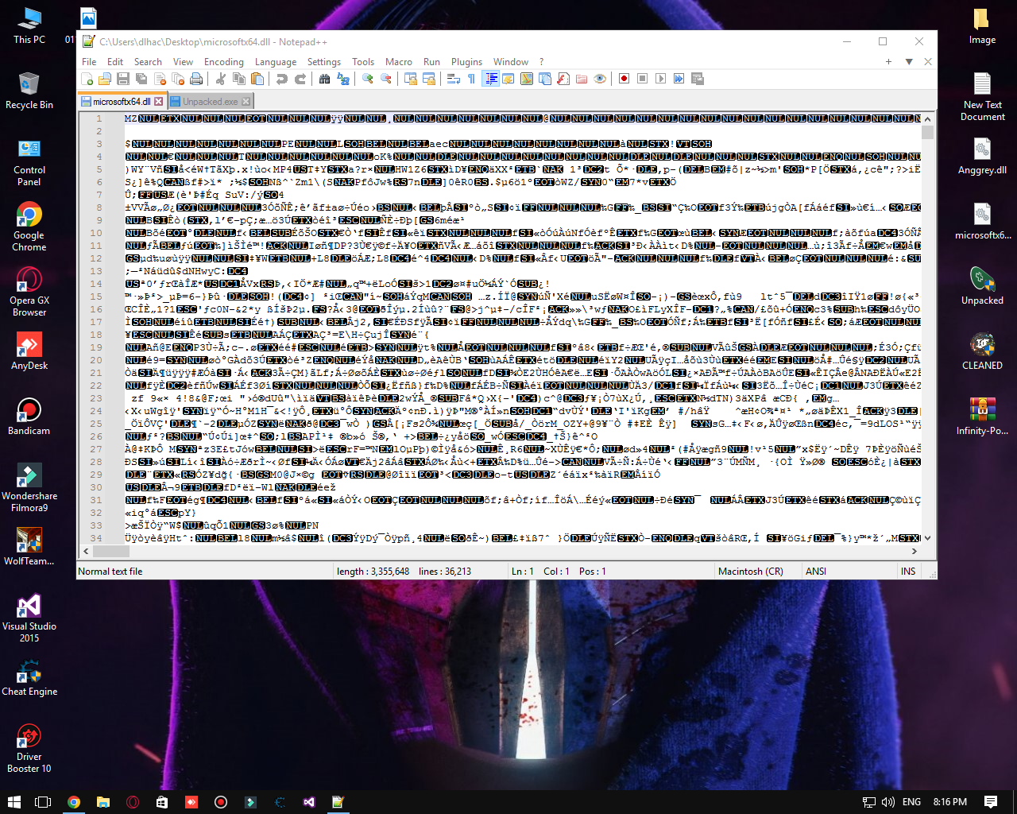Open the Plugins menu
The image size is (1017, 814).
tap(466, 61)
